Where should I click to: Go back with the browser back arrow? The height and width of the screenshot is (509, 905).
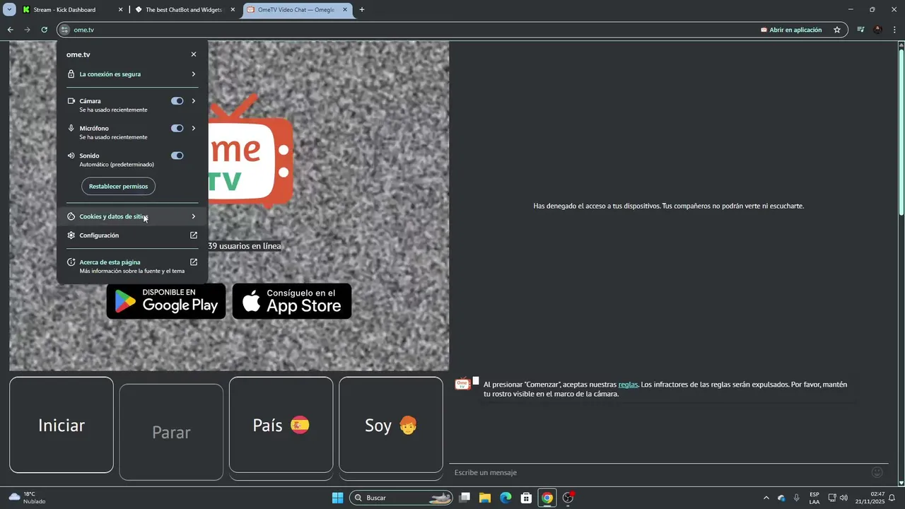pos(10,30)
